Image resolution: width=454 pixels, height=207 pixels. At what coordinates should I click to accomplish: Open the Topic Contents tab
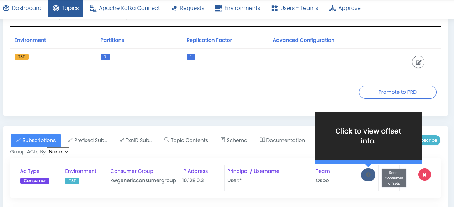coord(186,140)
